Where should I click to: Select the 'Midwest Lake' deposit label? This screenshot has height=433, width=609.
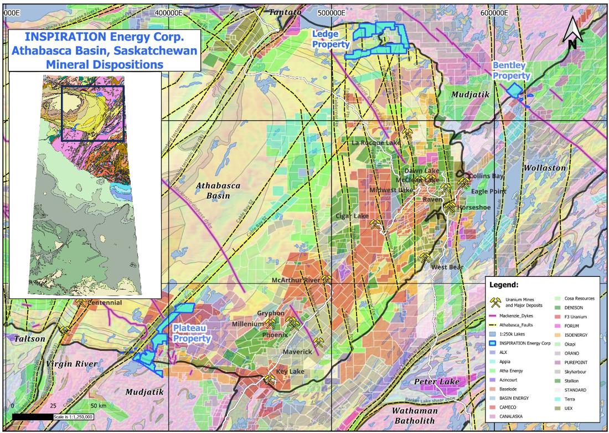point(391,190)
